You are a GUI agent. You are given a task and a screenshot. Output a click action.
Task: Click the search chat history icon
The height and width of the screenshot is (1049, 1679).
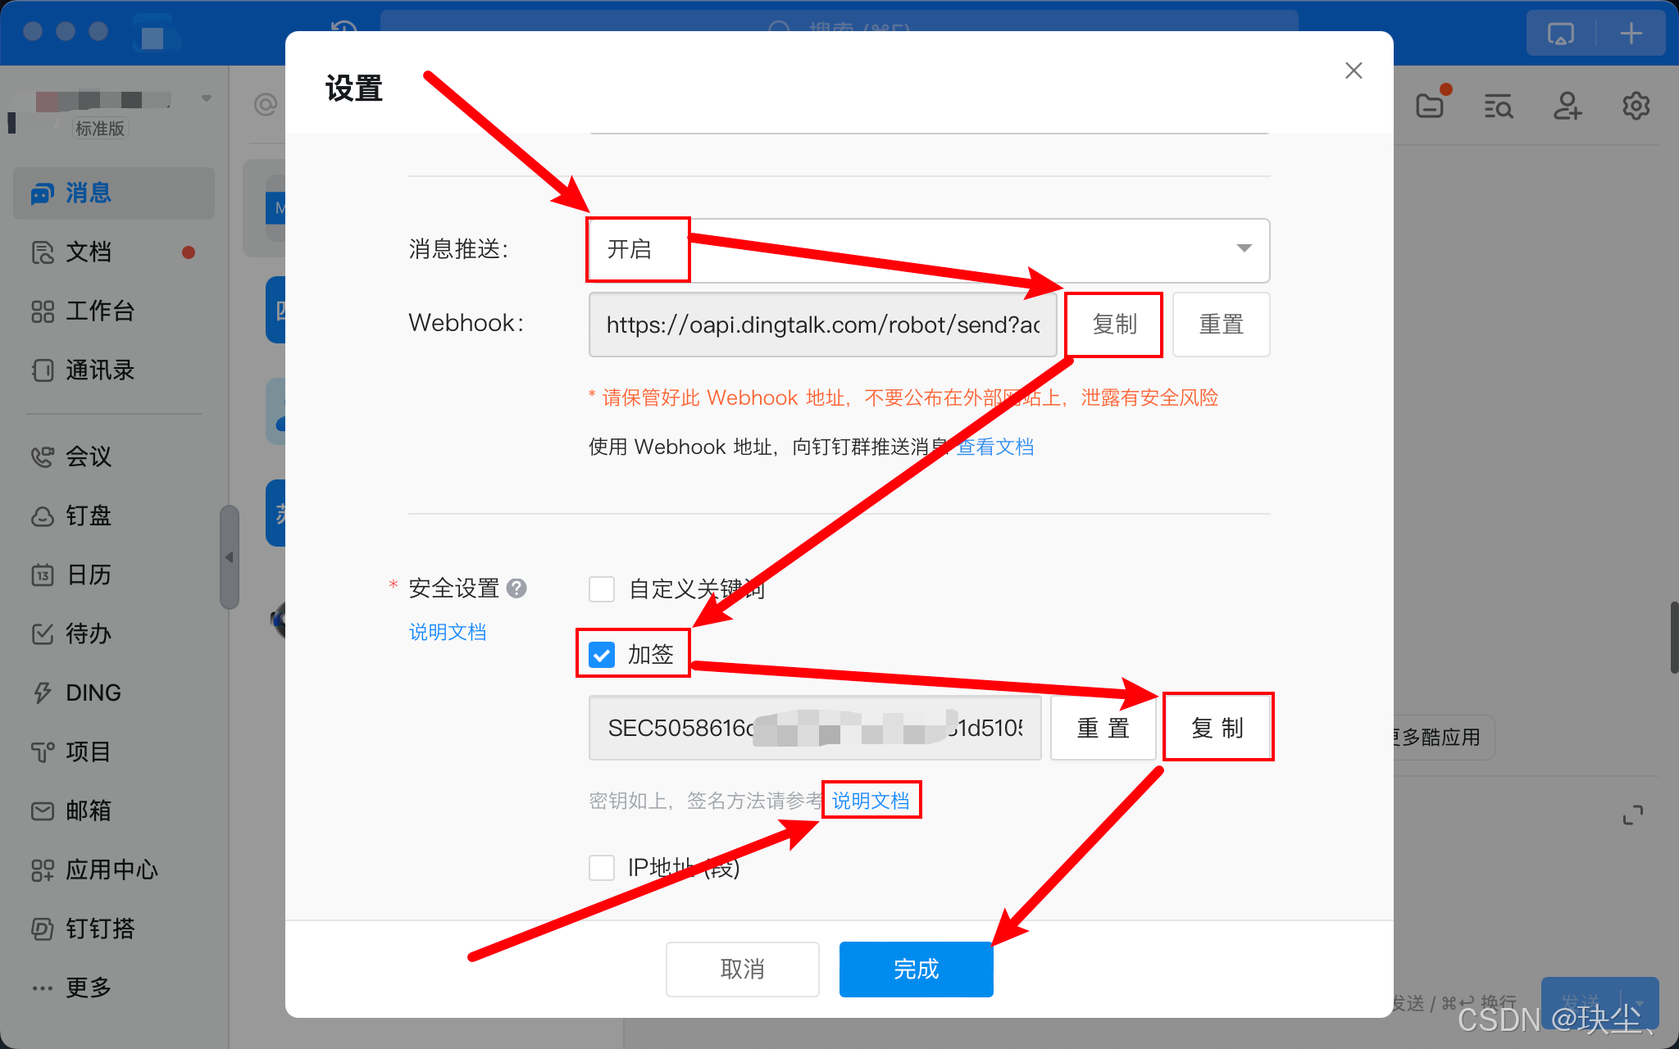1499,106
